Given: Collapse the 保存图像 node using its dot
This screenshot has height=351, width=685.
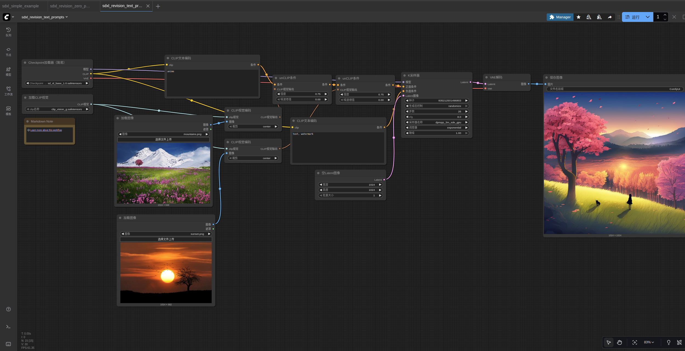Looking at the screenshot, I should coord(547,78).
